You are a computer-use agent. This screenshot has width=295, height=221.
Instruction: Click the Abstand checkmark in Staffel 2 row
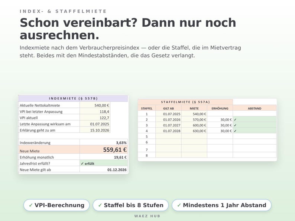click(235, 120)
